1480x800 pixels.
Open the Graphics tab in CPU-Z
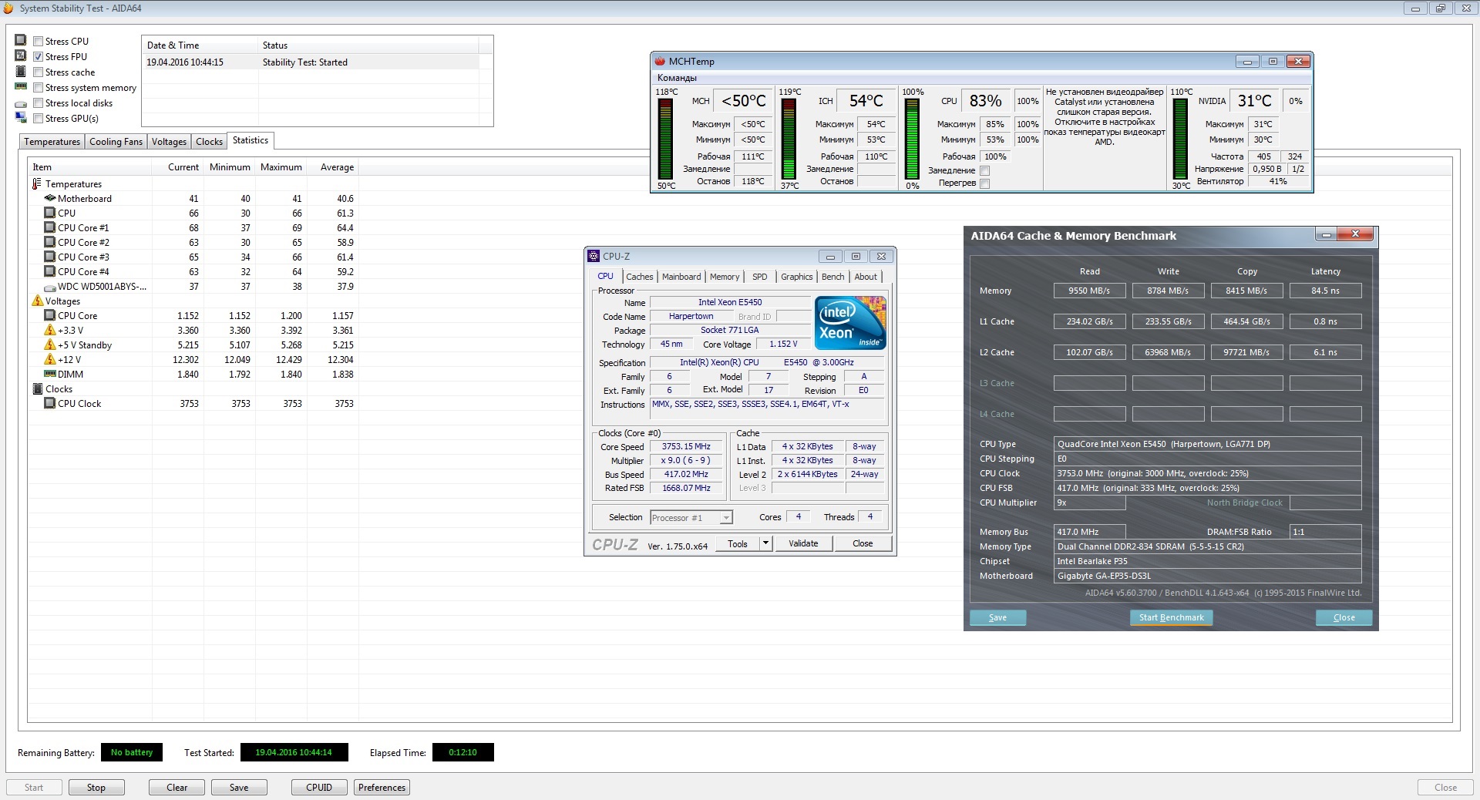797,277
